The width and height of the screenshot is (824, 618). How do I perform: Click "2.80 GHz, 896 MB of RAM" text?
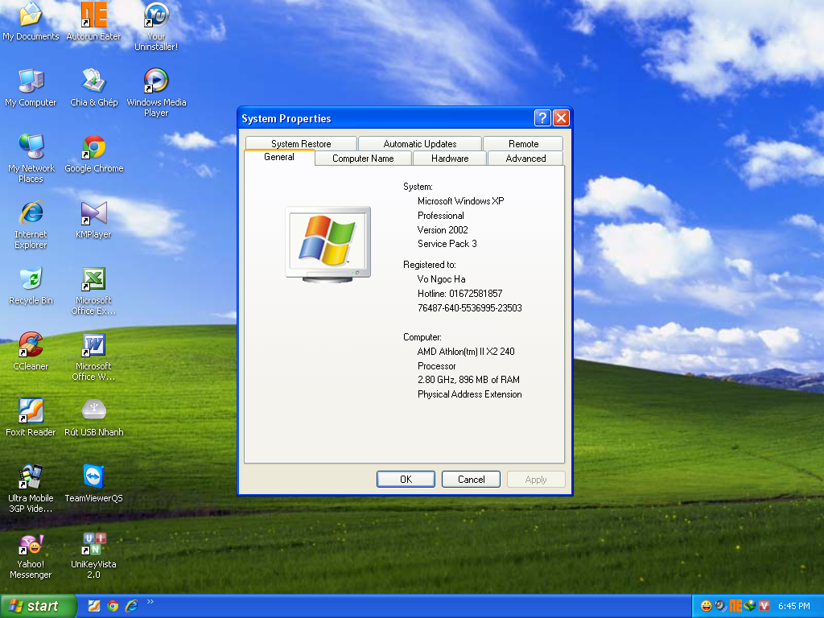tap(468, 380)
